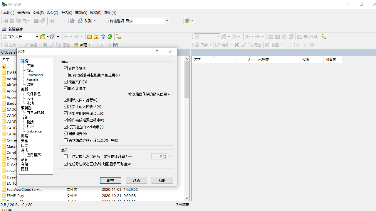Image resolution: width=376 pixels, height=211 pixels.
Task: Open the 传输选项 默认 dropdown
Action: pos(167,21)
